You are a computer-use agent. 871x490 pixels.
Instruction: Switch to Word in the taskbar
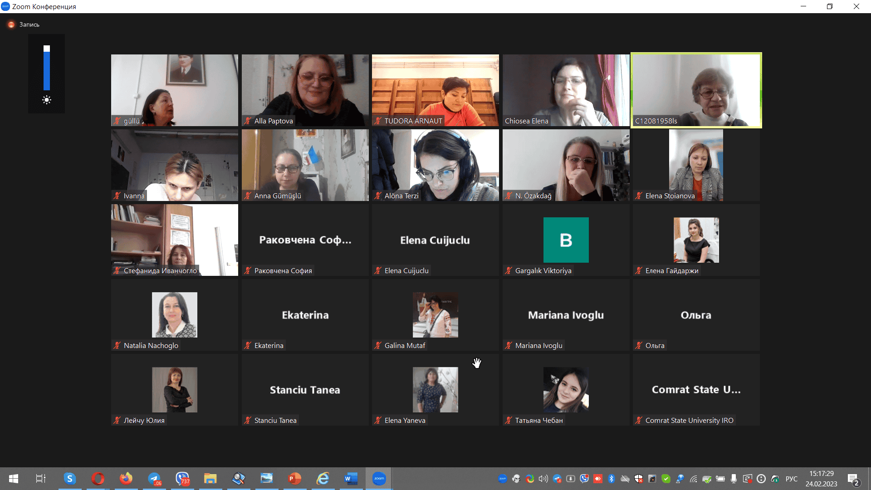351,479
